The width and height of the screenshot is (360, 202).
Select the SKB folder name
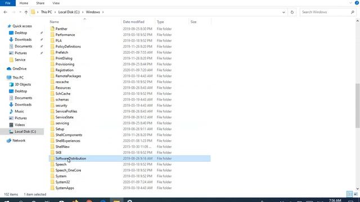58,153
